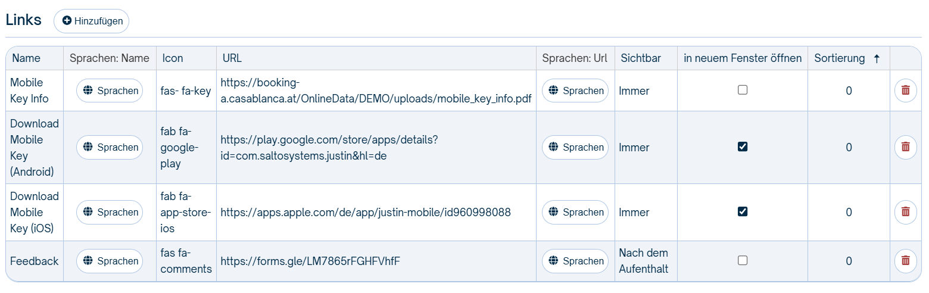
Task: Sort table by Name column header
Action: [x=26, y=58]
